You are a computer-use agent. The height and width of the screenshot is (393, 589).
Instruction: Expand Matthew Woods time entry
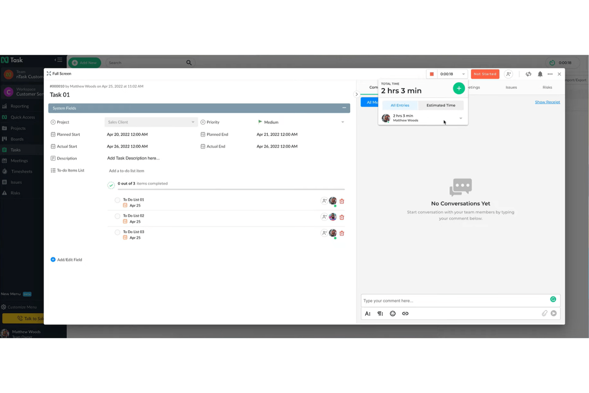(461, 118)
